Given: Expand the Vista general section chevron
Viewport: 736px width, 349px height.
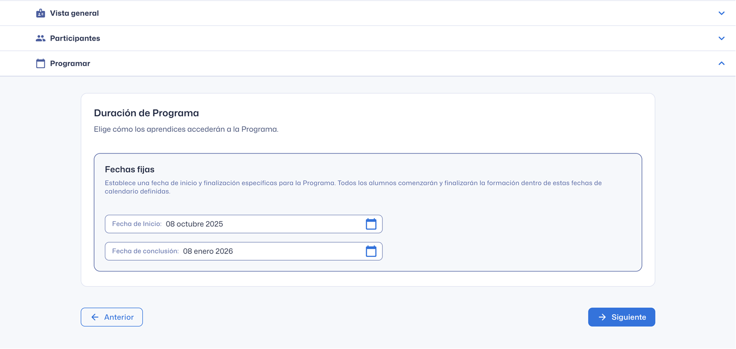Looking at the screenshot, I should [x=721, y=13].
